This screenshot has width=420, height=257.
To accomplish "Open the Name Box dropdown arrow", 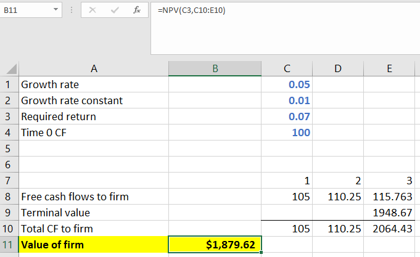I will (x=56, y=10).
